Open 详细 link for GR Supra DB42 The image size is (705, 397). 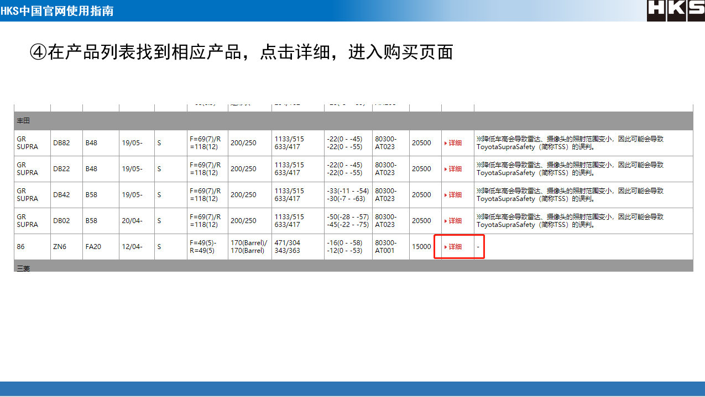[455, 195]
